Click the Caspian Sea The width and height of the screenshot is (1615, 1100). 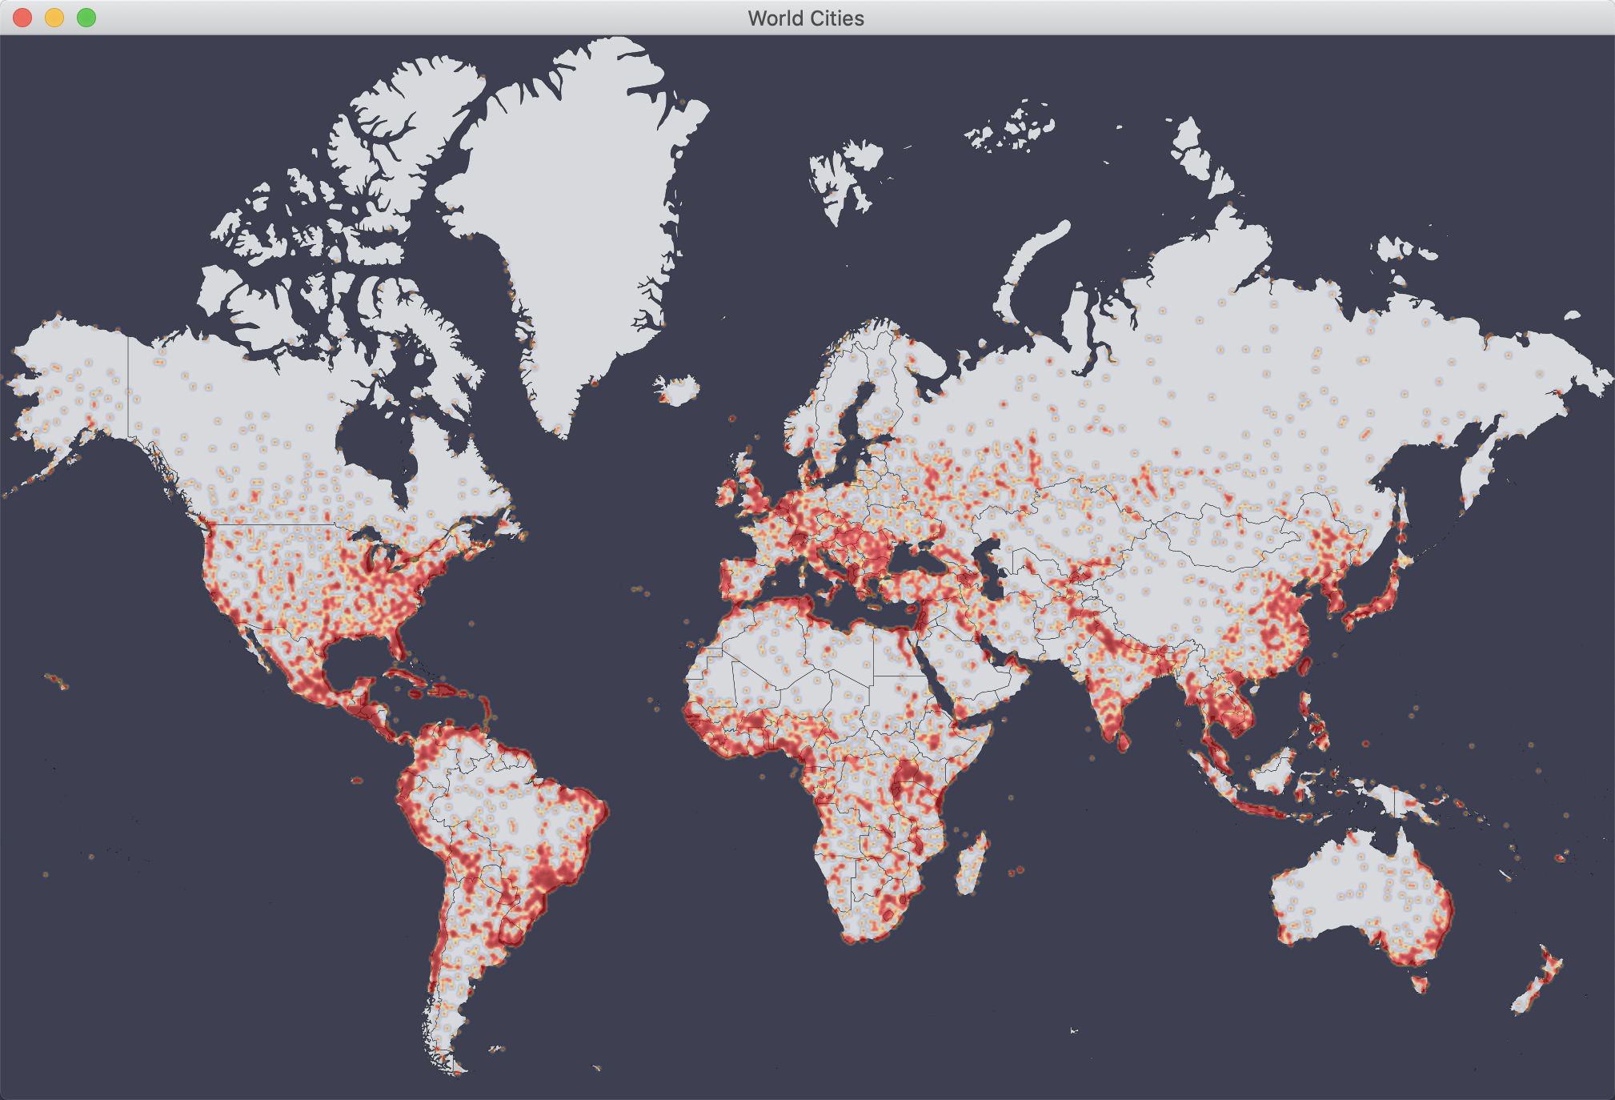(991, 572)
